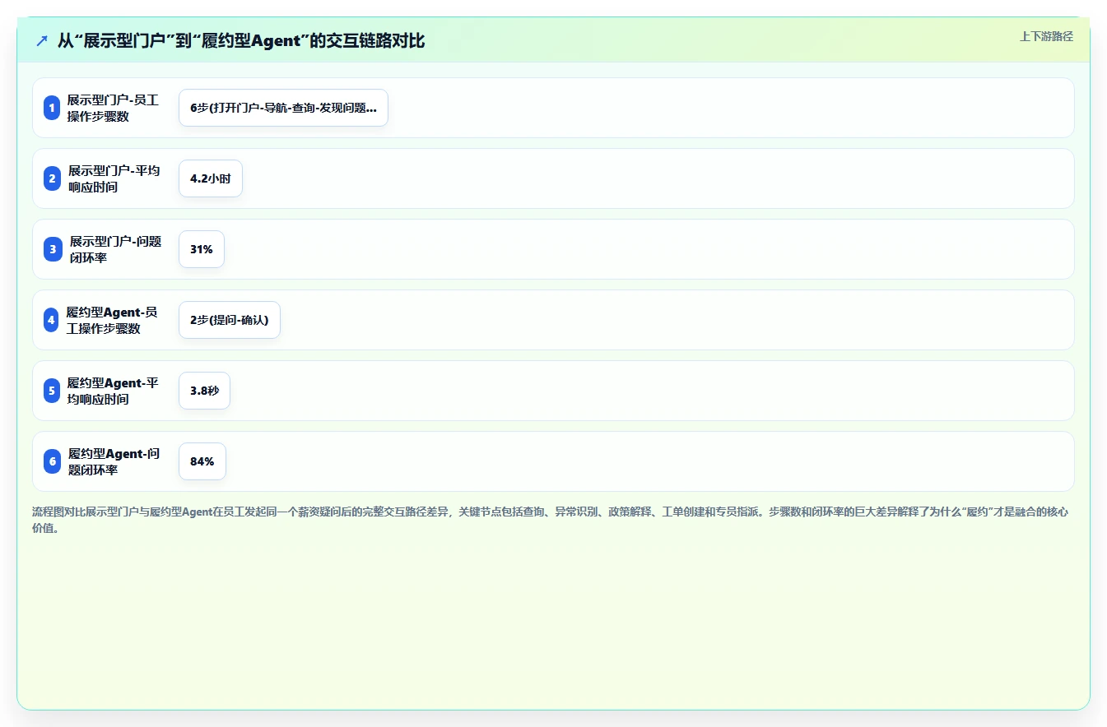This screenshot has width=1107, height=727.
Task: Click the 展示型门户-平均响应时间 label
Action: coord(114,178)
